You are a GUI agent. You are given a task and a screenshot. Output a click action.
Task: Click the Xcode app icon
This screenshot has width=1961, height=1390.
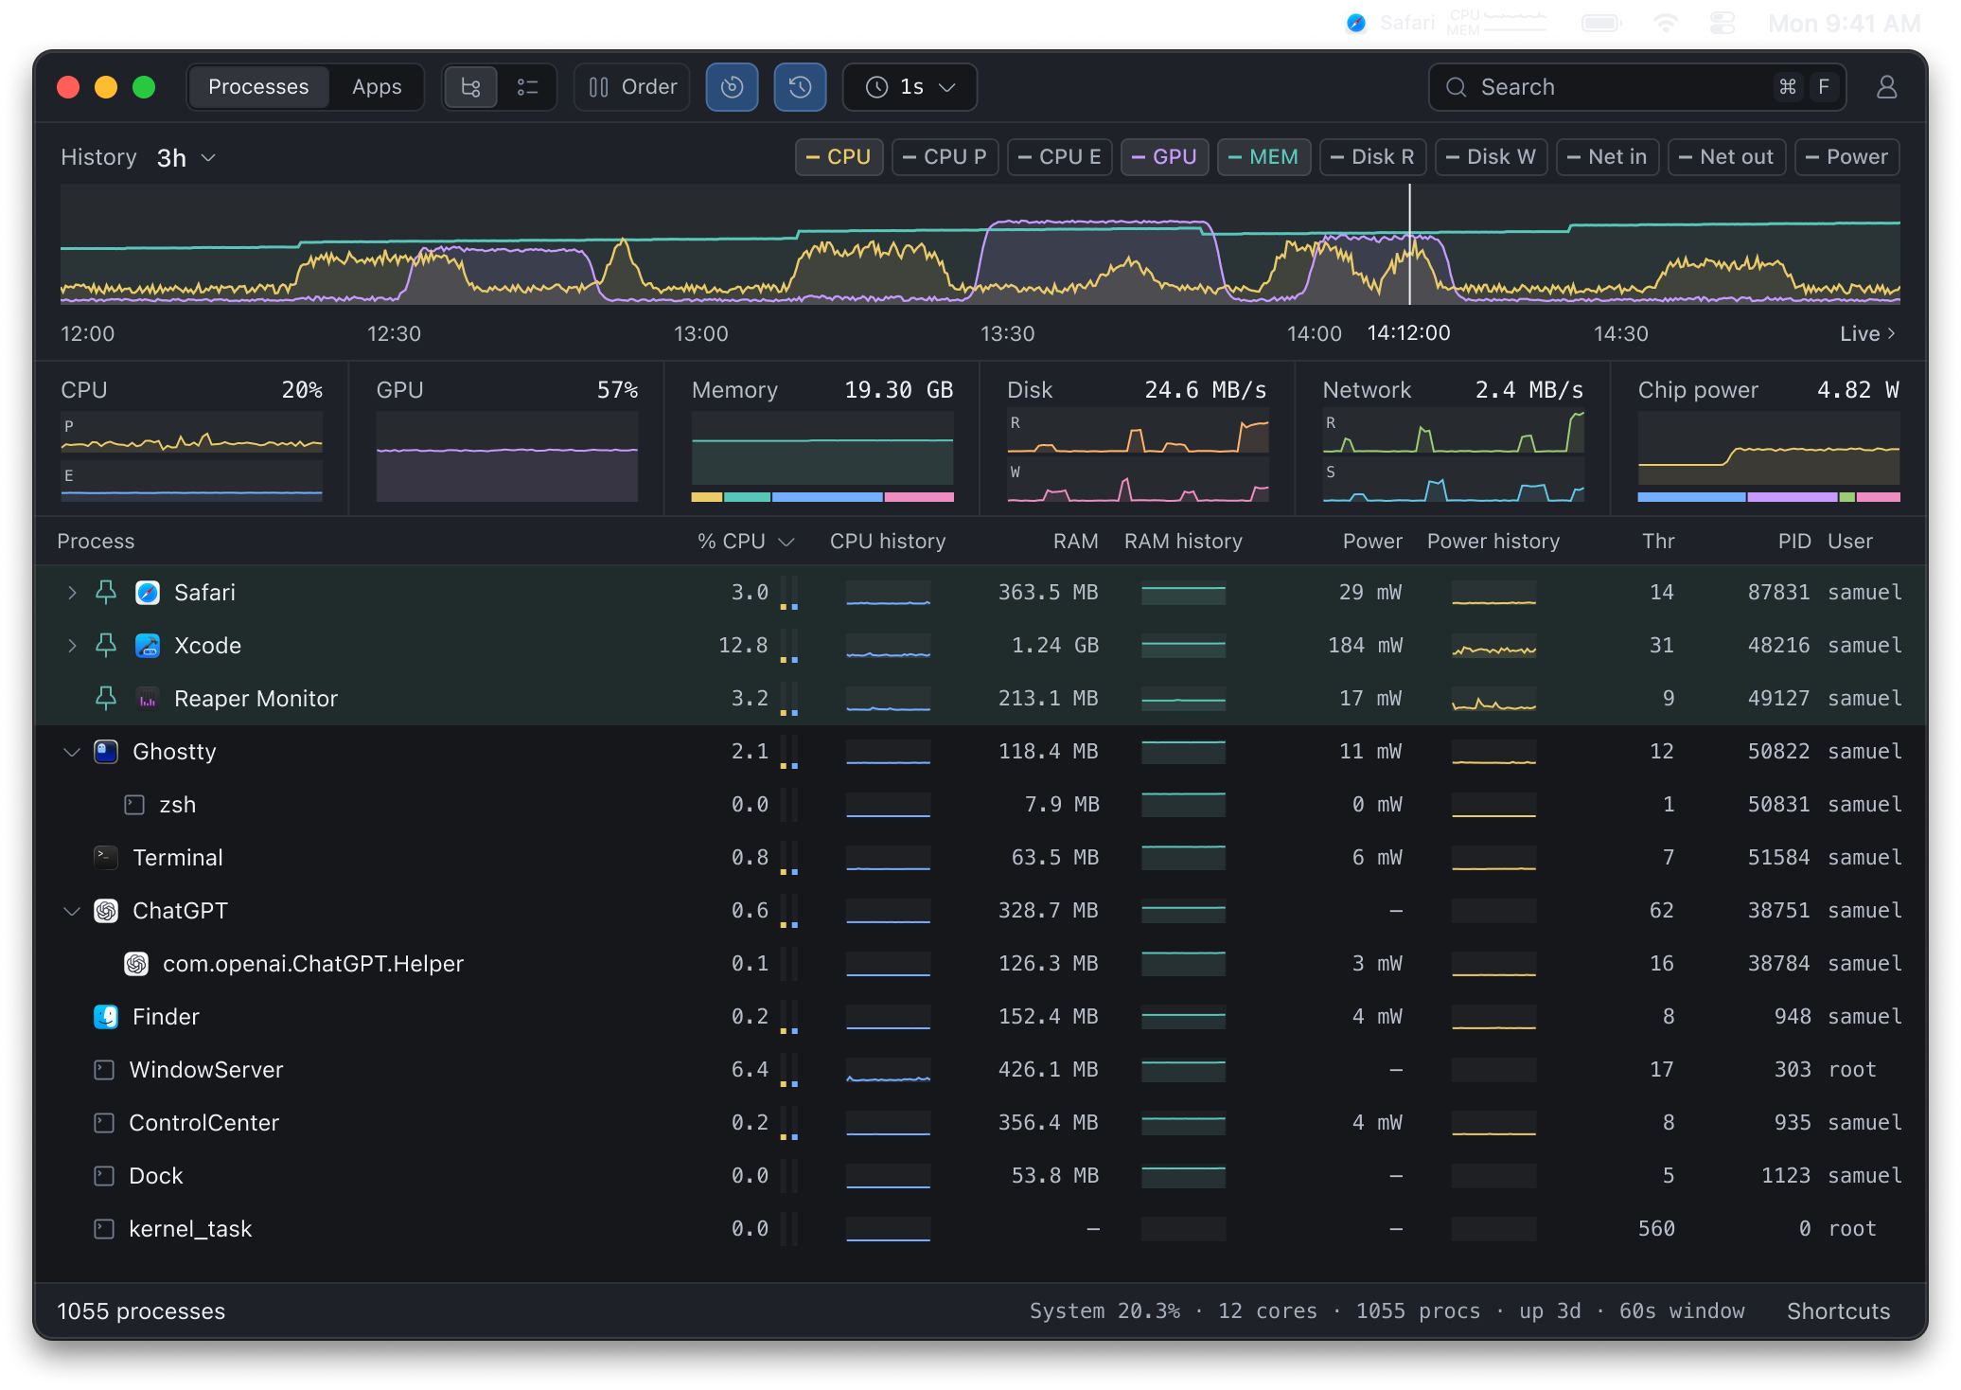pyautogui.click(x=148, y=646)
